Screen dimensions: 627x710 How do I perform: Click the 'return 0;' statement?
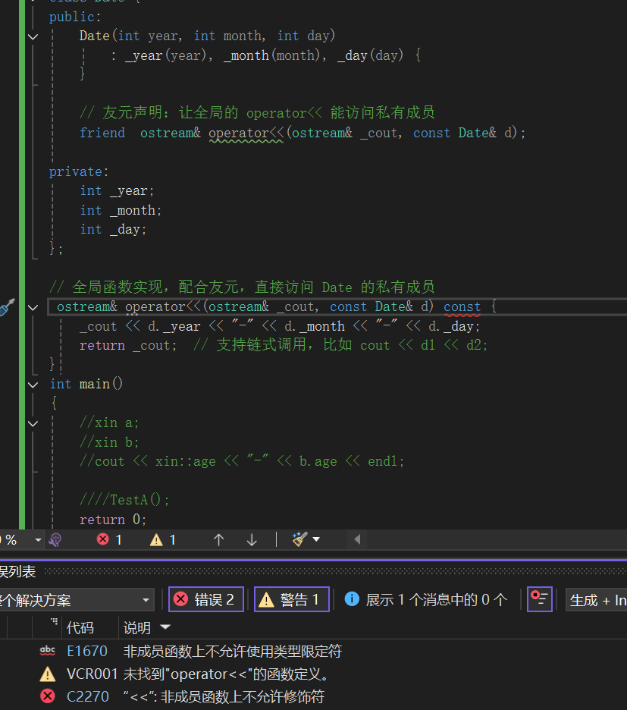(x=113, y=520)
